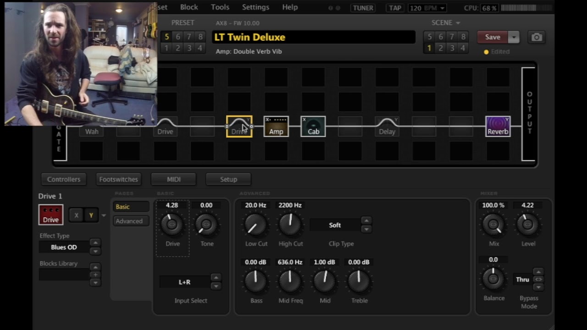The height and width of the screenshot is (330, 587).
Task: Click the highlighted Drive block in the grid
Action: click(x=239, y=126)
